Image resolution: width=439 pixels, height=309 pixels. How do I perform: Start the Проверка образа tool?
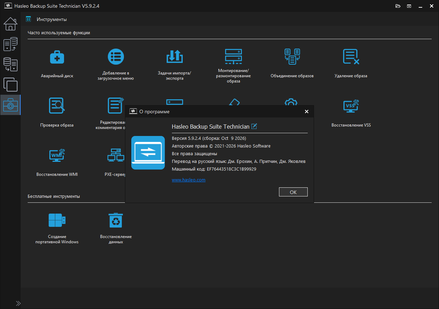pyautogui.click(x=57, y=113)
